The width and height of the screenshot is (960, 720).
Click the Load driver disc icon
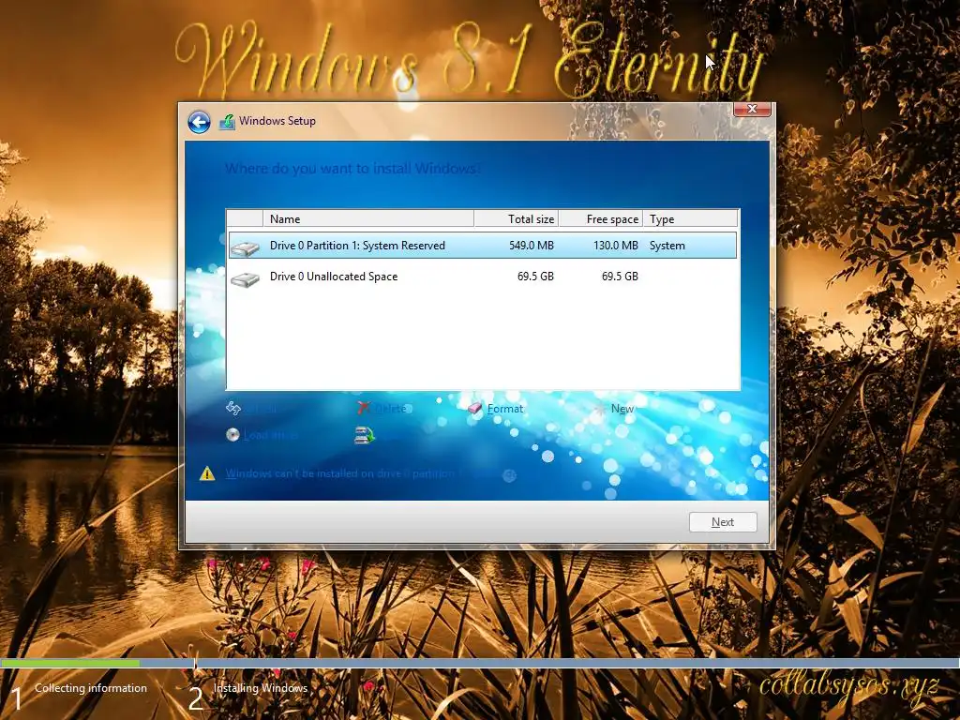click(232, 435)
